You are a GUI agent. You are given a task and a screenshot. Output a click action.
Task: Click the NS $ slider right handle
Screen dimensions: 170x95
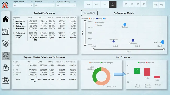pyautogui.click(x=164, y=49)
